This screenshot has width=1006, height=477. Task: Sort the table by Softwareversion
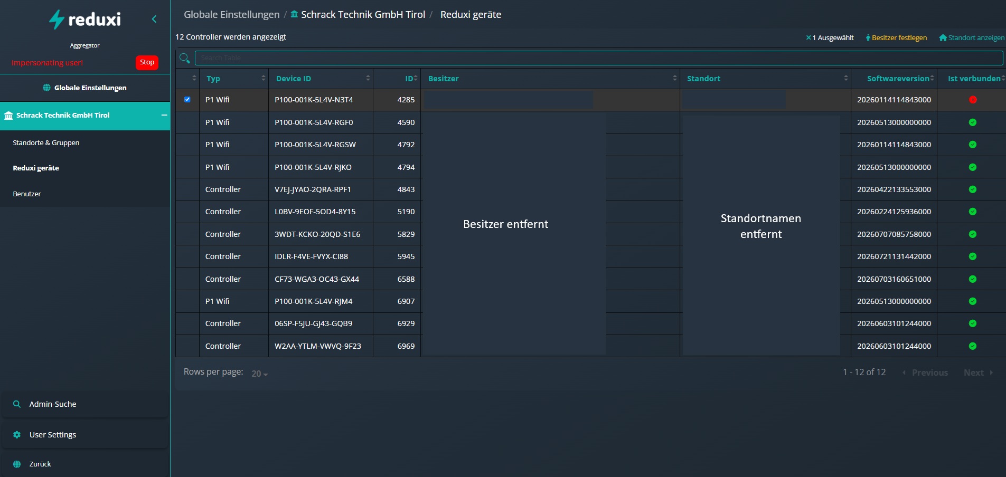pos(894,78)
